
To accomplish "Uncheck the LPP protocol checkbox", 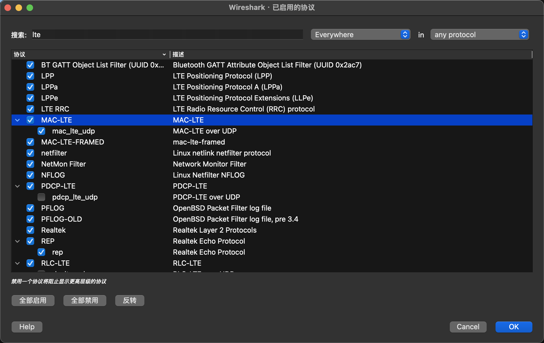I will point(30,76).
